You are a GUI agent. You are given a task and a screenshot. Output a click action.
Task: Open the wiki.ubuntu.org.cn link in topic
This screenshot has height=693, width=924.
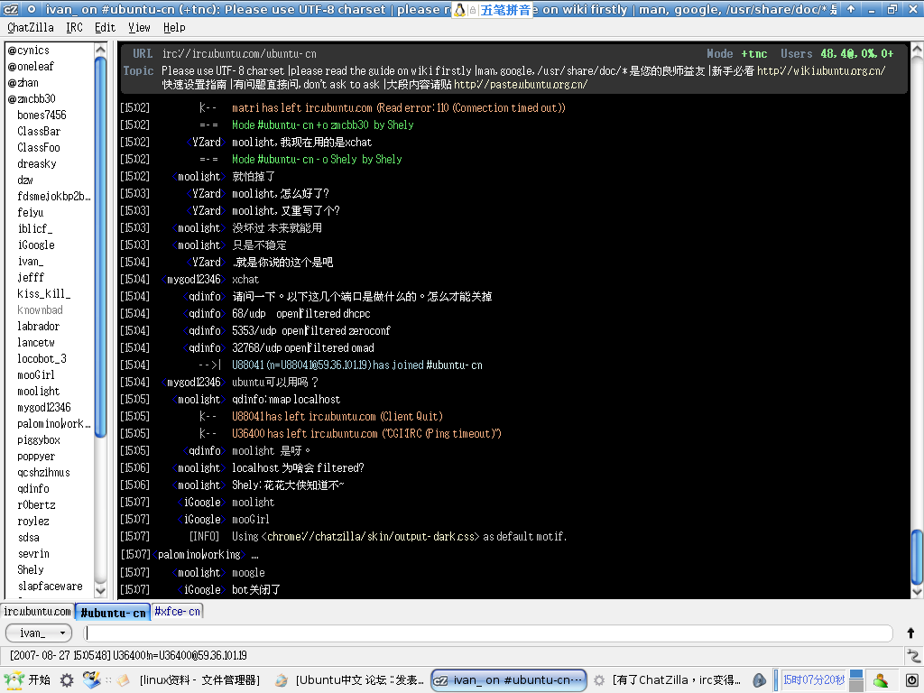tap(821, 70)
